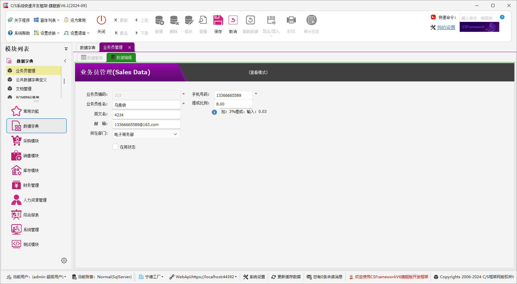The width and height of the screenshot is (517, 284).
Task: Select Public data dictionary definition (公共数据字典定义) item
Action: tap(33, 79)
